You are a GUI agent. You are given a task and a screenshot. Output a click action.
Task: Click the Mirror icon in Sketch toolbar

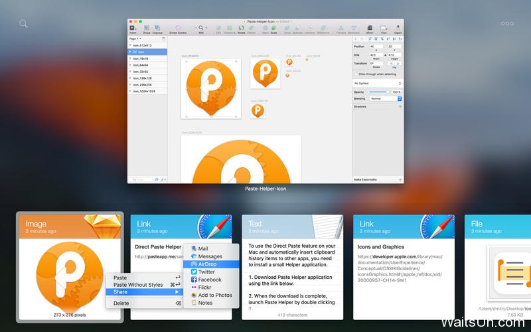coord(370,28)
